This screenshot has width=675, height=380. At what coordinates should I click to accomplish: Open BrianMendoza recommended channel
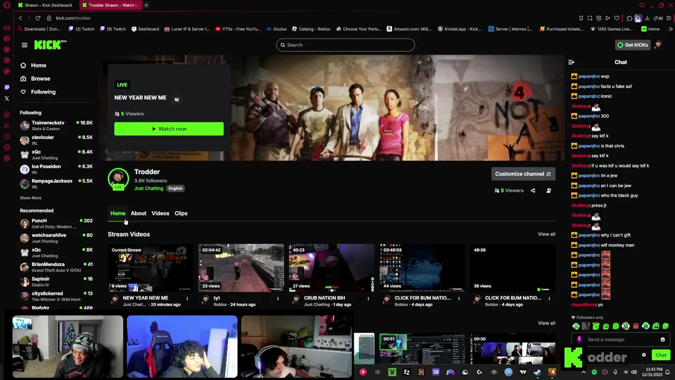click(x=56, y=267)
